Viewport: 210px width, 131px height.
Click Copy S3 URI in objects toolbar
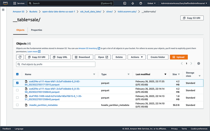click(x=37, y=57)
